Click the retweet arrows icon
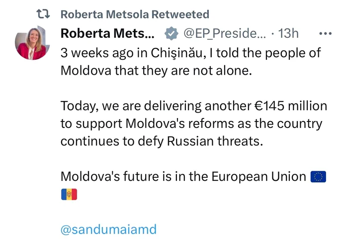The width and height of the screenshot is (348, 244). tap(43, 14)
